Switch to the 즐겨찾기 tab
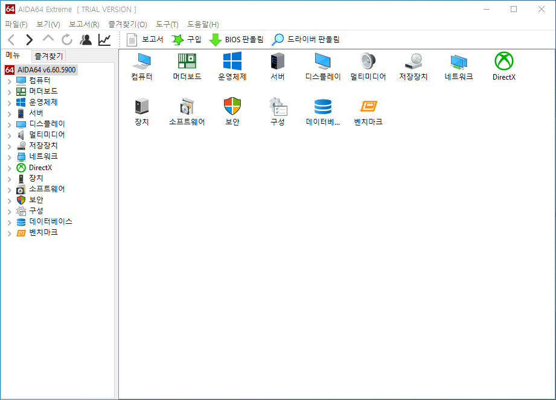Viewport: 556px width, 400px height. click(x=48, y=56)
